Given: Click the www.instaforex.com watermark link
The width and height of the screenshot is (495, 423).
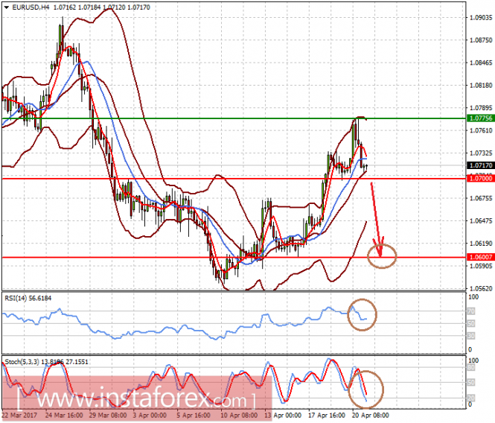Looking at the screenshot, I should point(136,400).
